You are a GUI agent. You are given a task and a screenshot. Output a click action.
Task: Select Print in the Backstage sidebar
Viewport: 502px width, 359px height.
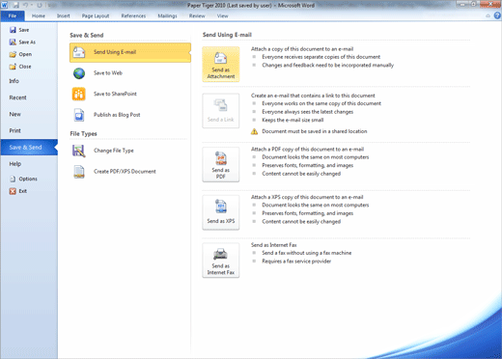pyautogui.click(x=29, y=130)
